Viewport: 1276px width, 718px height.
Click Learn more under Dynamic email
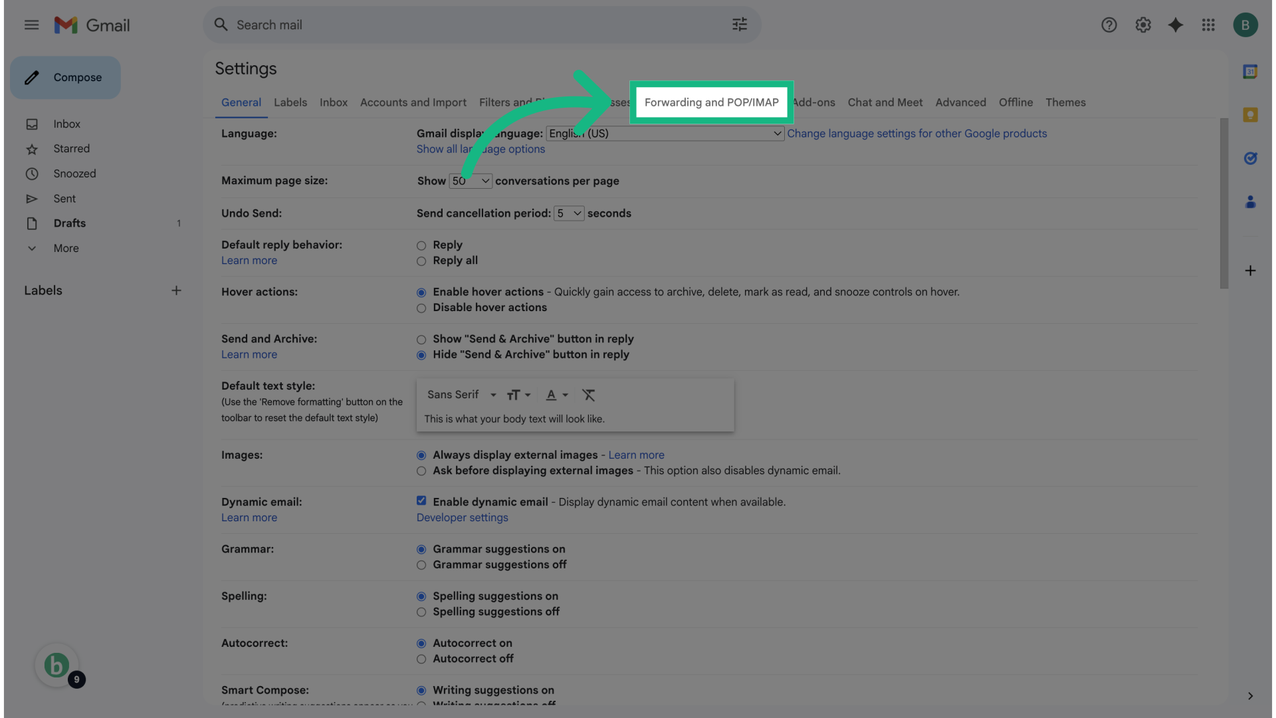249,518
